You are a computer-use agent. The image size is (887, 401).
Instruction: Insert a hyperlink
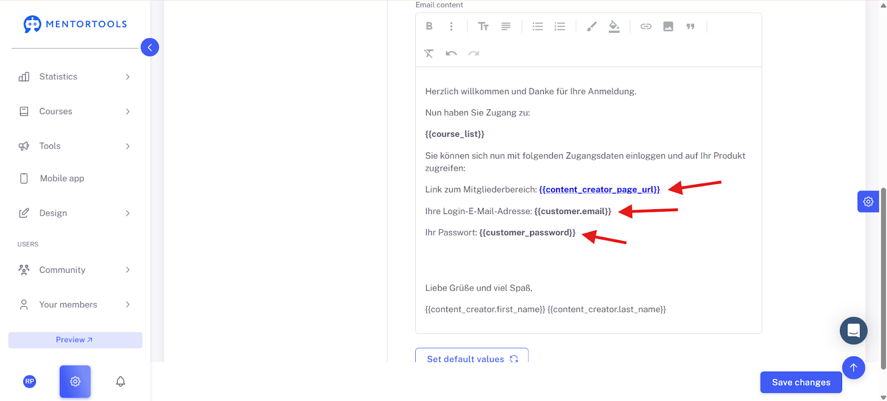pyautogui.click(x=646, y=26)
